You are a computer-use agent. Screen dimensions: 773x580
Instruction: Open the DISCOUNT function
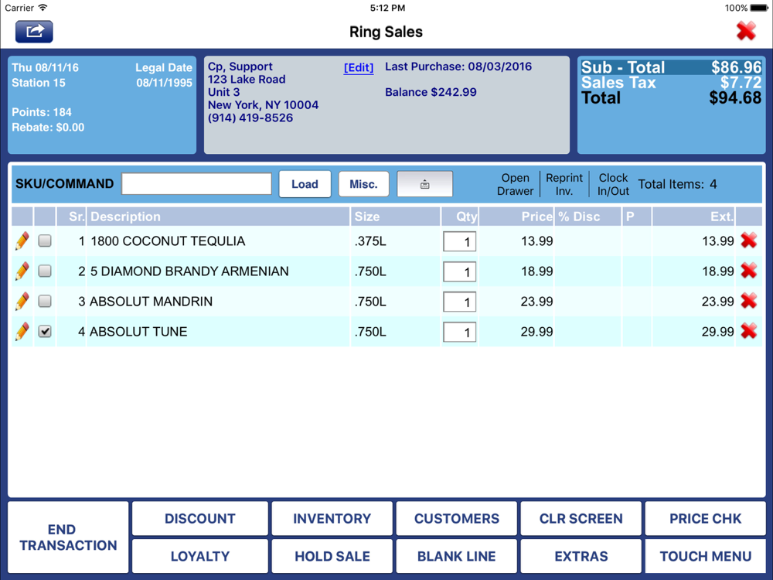click(x=200, y=518)
